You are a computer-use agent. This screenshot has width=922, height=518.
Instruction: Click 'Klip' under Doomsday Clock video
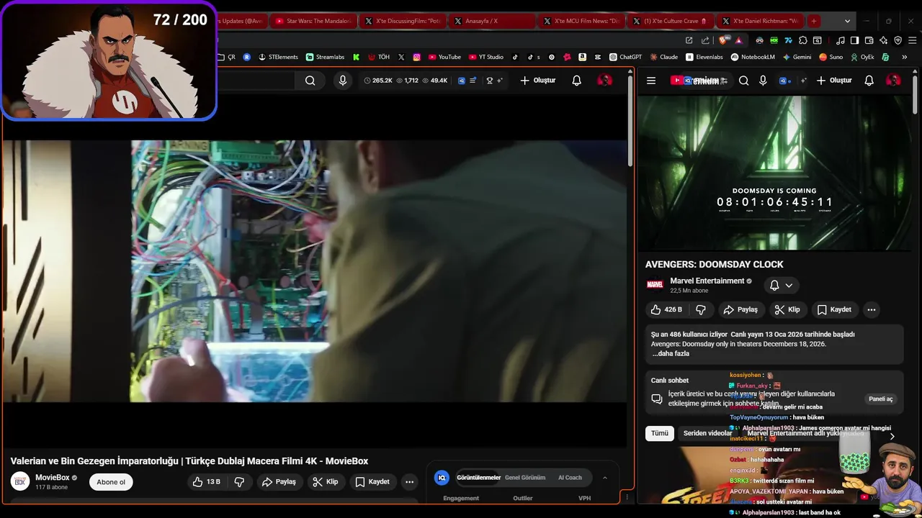point(787,309)
